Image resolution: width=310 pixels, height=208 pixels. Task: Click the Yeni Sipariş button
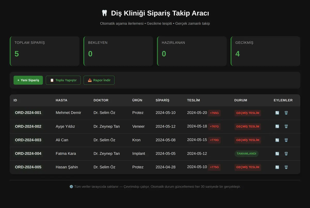pyautogui.click(x=28, y=80)
